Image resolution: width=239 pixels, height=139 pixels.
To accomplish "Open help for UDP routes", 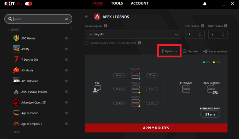I will 226,26.
